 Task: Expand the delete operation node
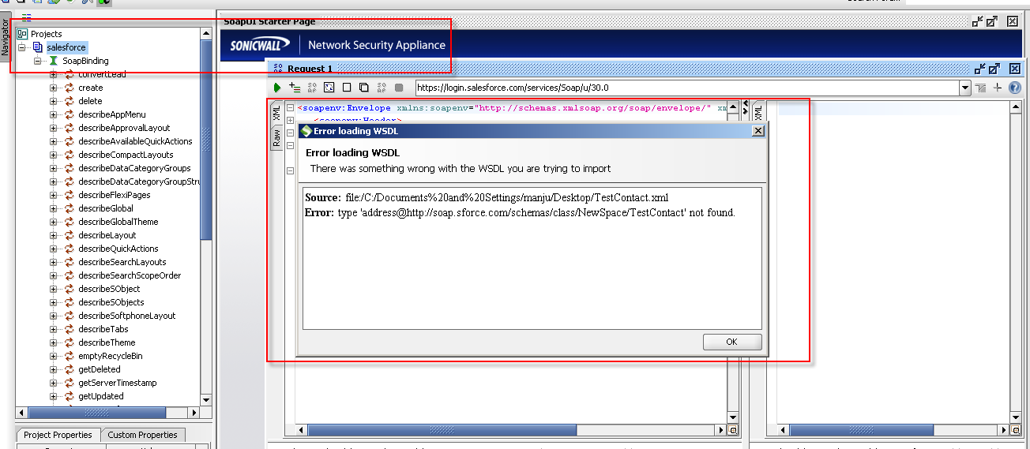pyautogui.click(x=54, y=101)
